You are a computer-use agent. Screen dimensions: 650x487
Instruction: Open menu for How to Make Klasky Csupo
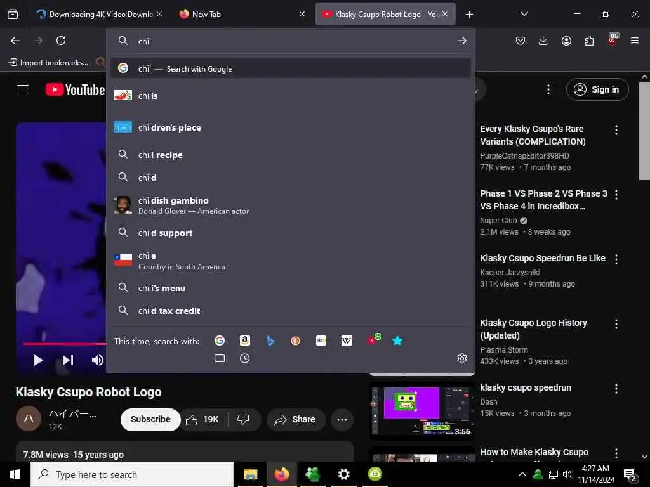click(616, 453)
